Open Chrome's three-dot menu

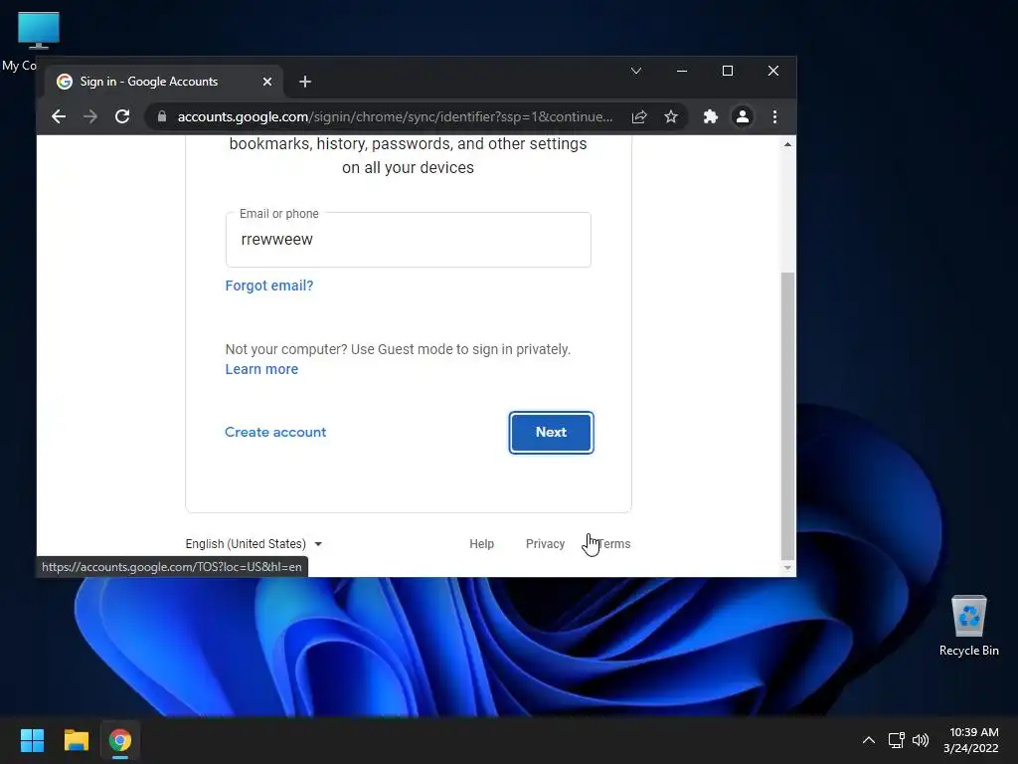click(774, 117)
